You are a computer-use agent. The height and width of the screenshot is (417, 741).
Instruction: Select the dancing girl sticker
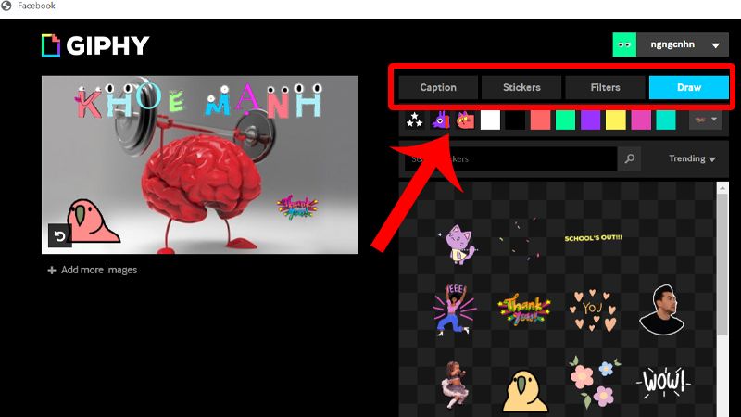pos(455,384)
